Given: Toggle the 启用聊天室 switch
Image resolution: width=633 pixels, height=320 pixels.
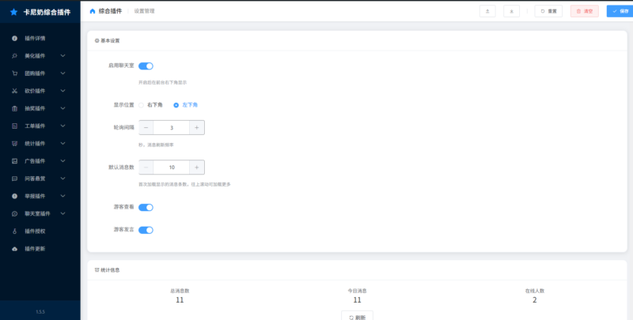Looking at the screenshot, I should pyautogui.click(x=146, y=66).
